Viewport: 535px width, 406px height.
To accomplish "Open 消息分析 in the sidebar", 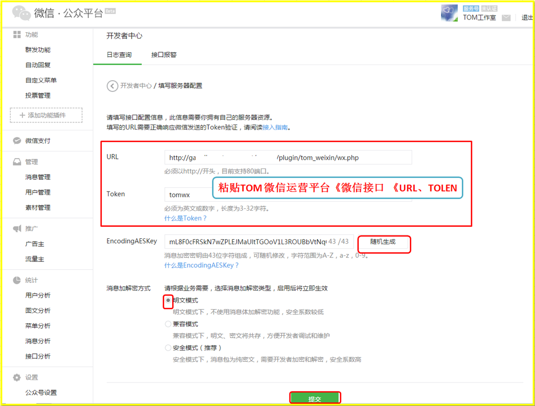I will click(x=38, y=341).
